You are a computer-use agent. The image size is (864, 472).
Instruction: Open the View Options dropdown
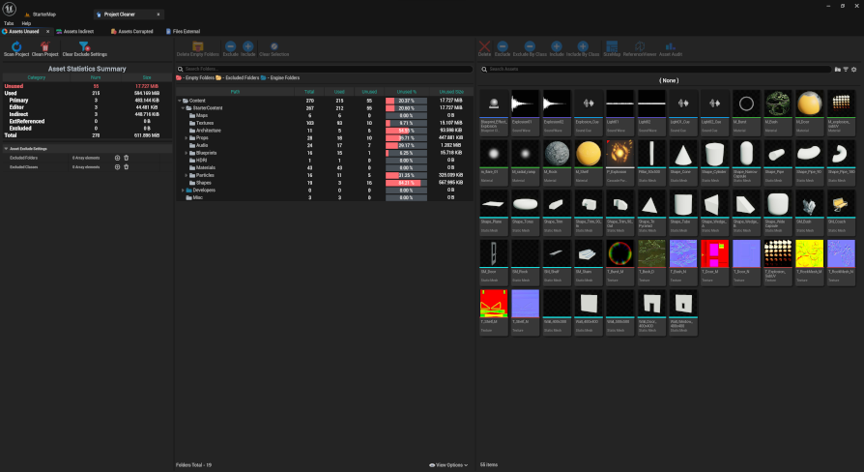448,464
